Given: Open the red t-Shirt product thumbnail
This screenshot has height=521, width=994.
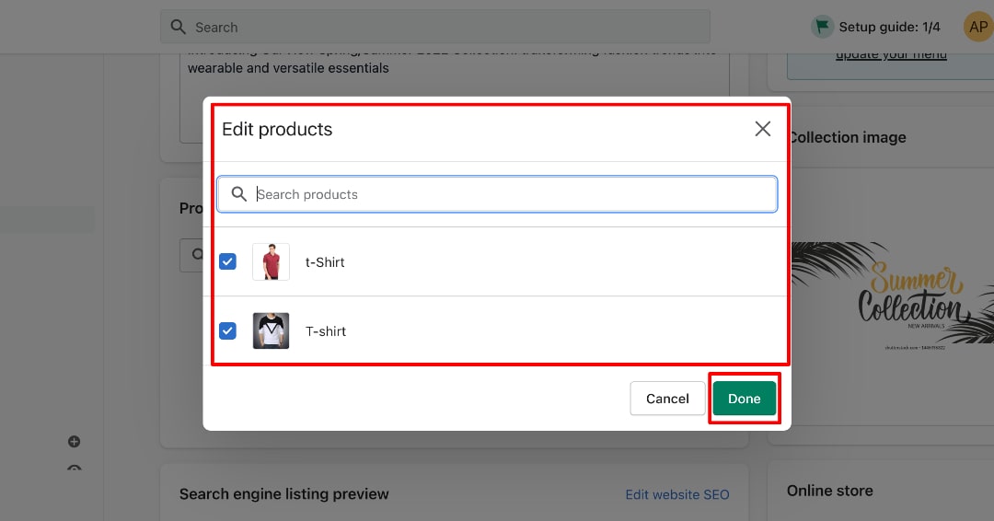Looking at the screenshot, I should click(x=271, y=261).
